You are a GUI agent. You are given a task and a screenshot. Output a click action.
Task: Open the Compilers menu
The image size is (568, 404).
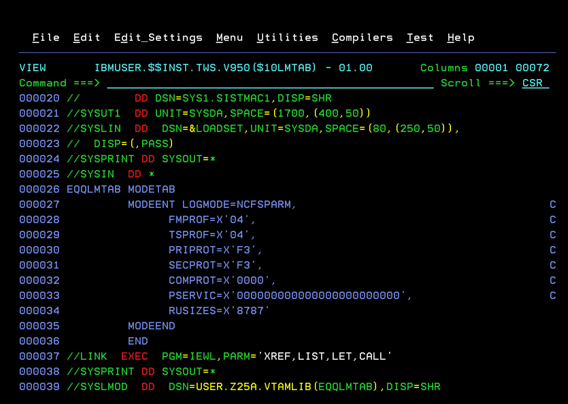[362, 37]
